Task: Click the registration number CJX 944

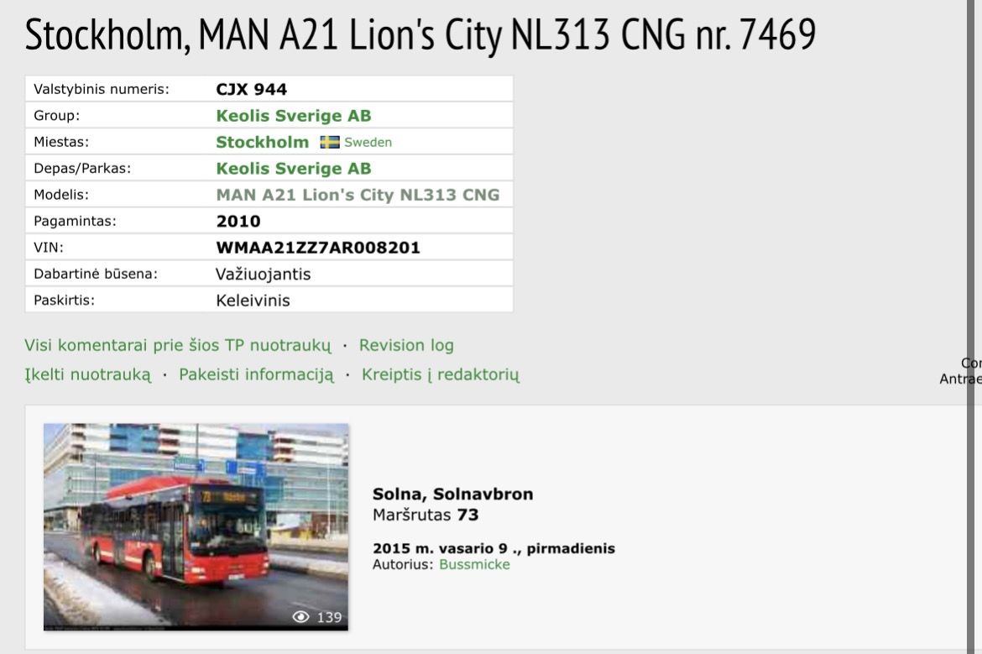Action: 251,90
